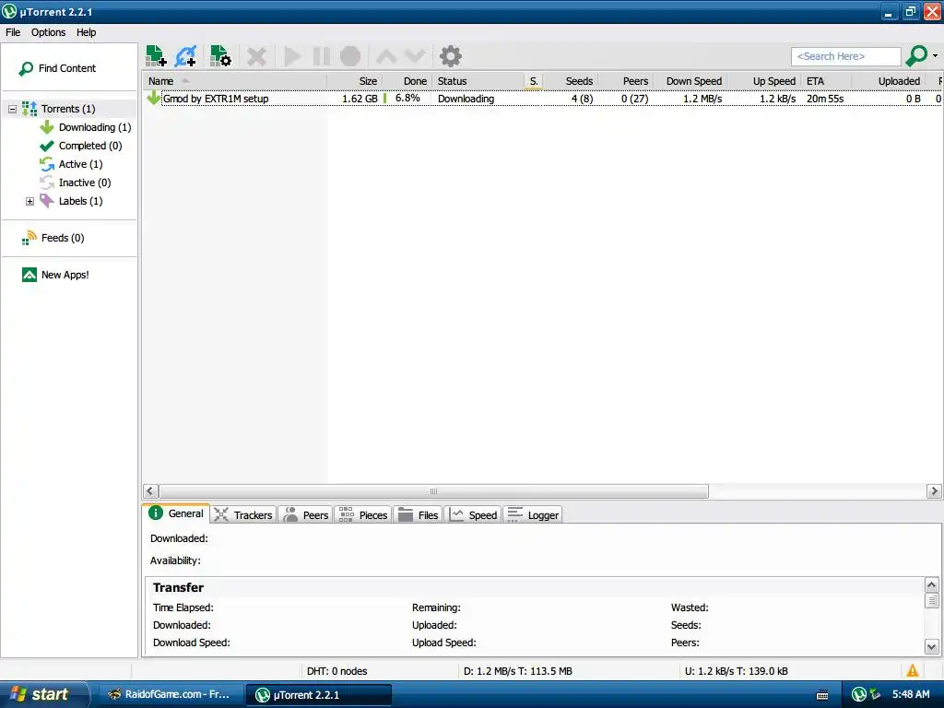The image size is (944, 708).
Task: Switch to the Speed tab
Action: [473, 515]
